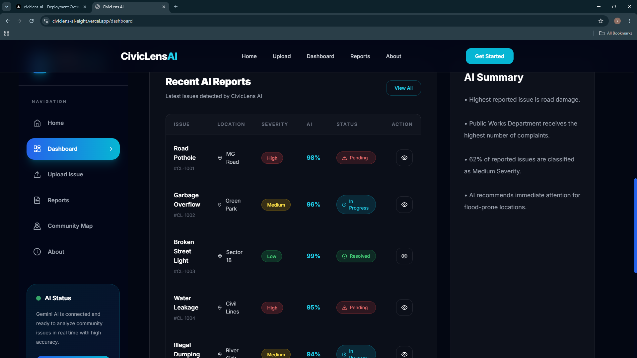Screen dimensions: 637x358
Task: Open Reports in top navigation
Action: [x=360, y=56]
